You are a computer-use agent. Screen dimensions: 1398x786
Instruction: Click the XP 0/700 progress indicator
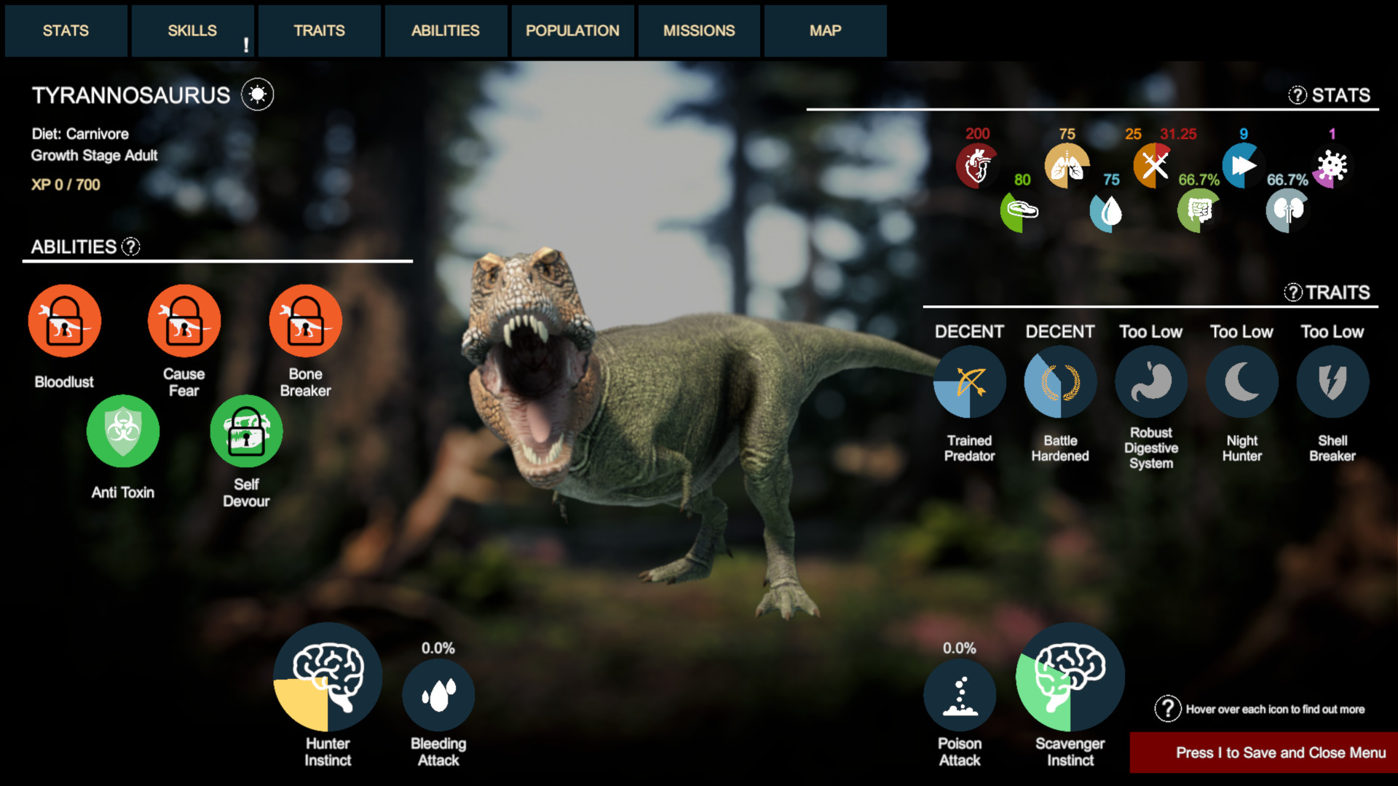[x=64, y=184]
